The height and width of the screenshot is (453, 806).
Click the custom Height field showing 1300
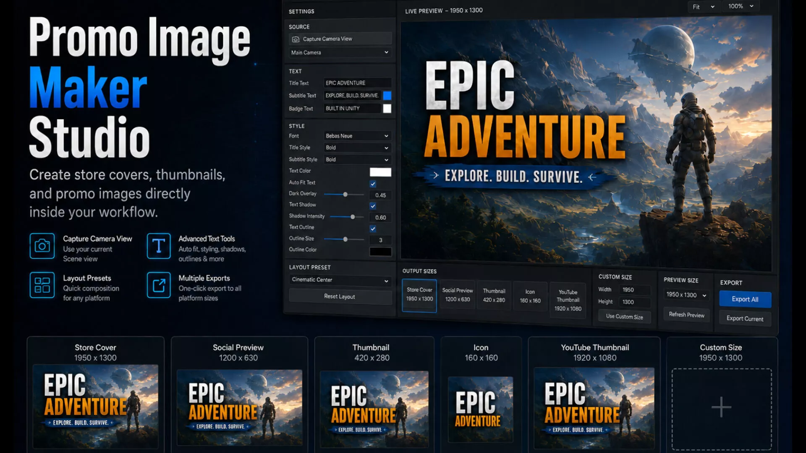pos(636,302)
